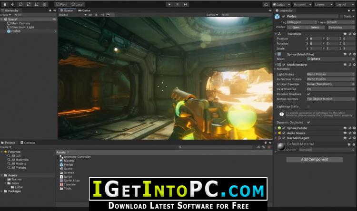Toggle the Dynamic Occluded checkbox
Viewport: 357px width, 211px height.
308,122
